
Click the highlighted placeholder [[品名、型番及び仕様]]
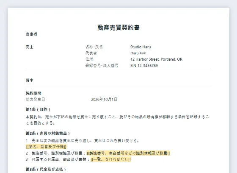(46, 147)
